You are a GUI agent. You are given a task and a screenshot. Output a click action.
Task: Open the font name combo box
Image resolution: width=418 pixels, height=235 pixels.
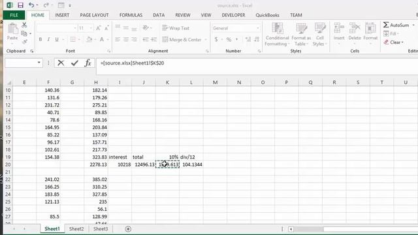[x=57, y=28]
